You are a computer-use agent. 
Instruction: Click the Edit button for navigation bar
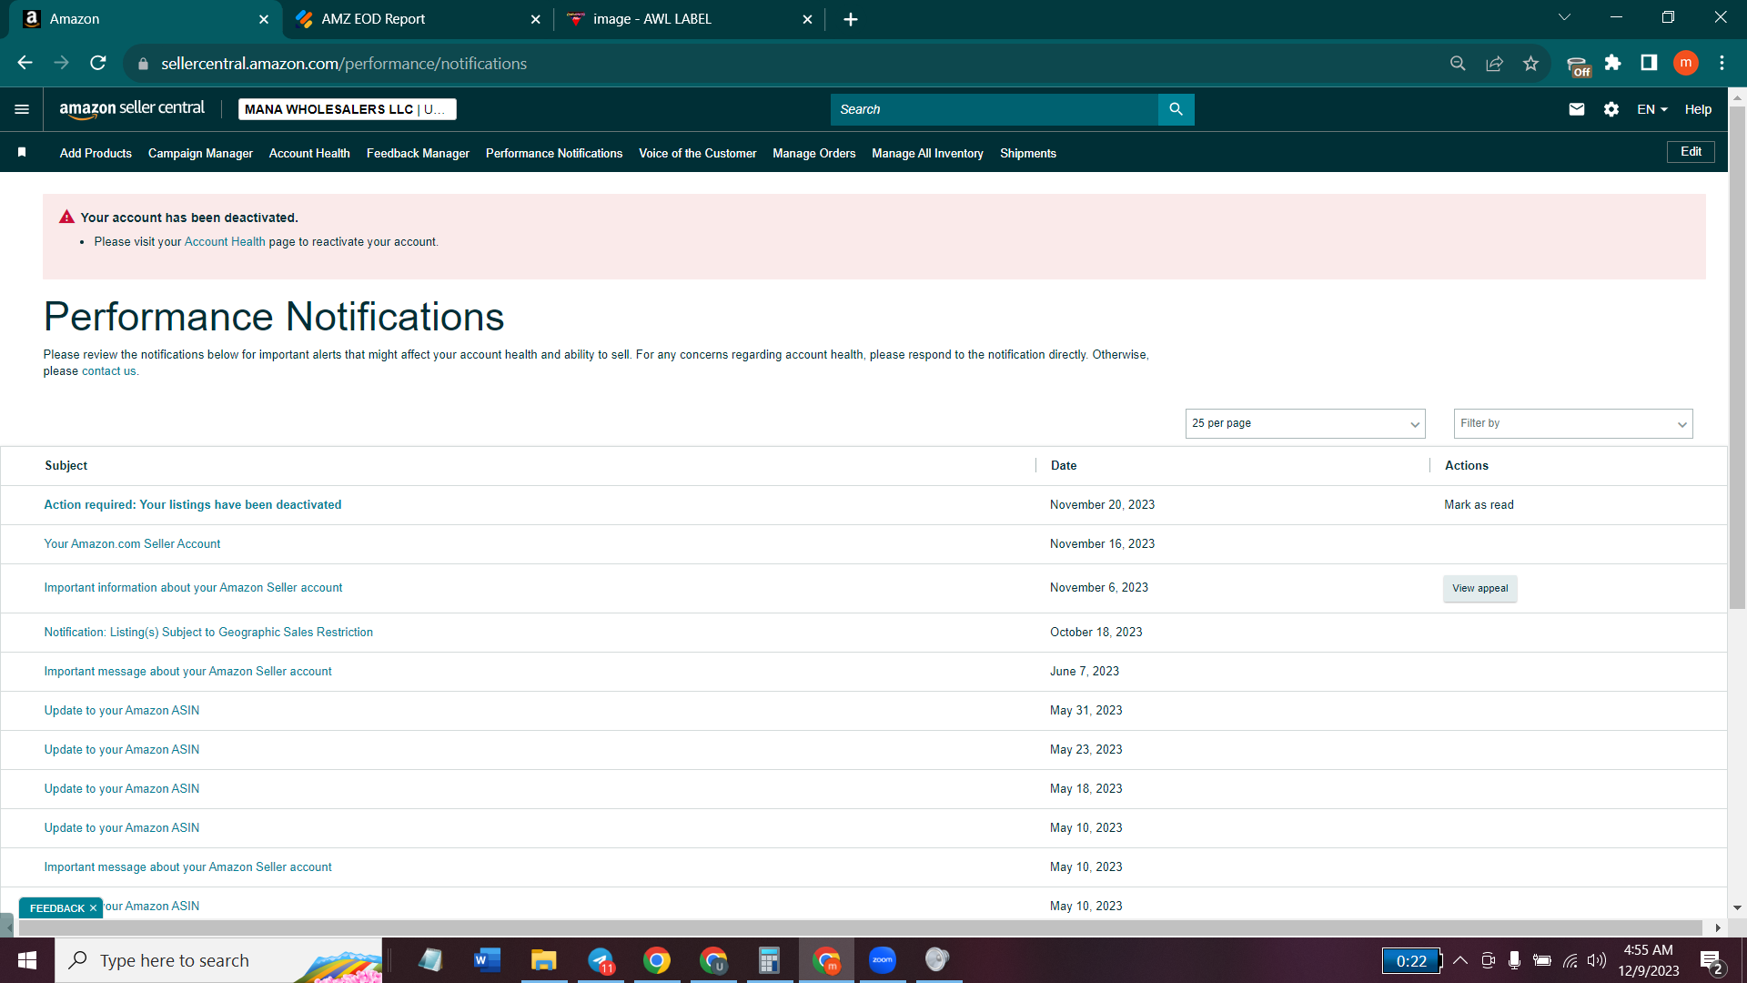(1691, 152)
